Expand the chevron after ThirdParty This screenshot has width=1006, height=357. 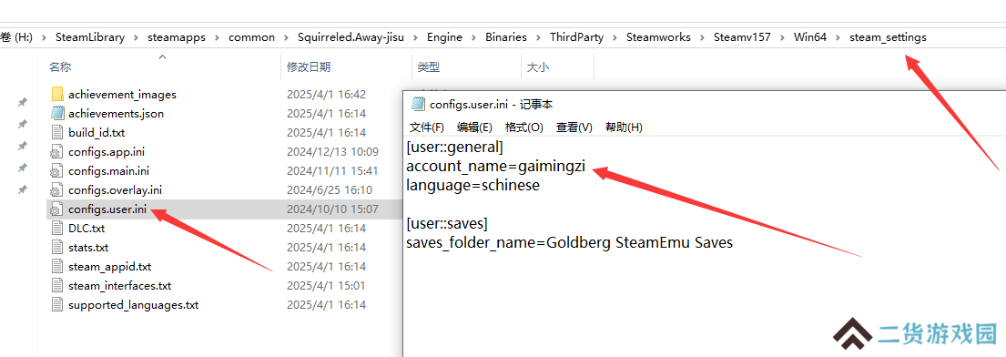[x=615, y=37]
